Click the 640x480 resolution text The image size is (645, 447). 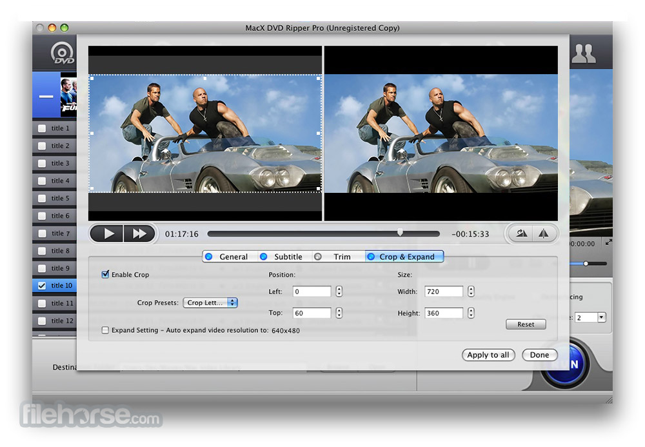coord(286,330)
